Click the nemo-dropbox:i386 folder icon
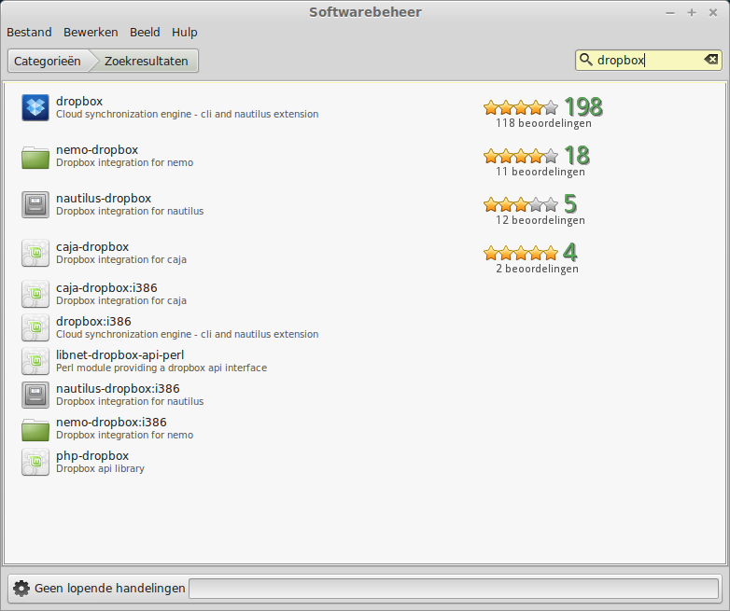Image resolution: width=730 pixels, height=611 pixels. click(x=35, y=429)
